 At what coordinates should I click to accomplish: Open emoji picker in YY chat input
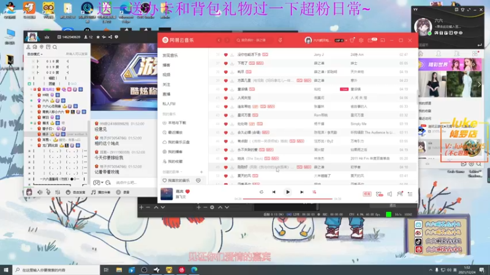coord(108,182)
